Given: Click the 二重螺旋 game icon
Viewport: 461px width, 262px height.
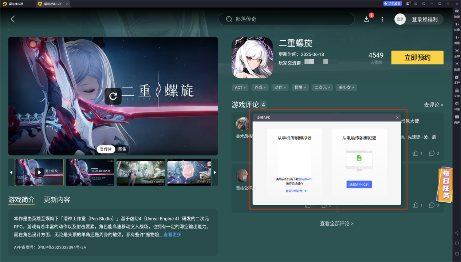Looking at the screenshot, I should pyautogui.click(x=252, y=57).
